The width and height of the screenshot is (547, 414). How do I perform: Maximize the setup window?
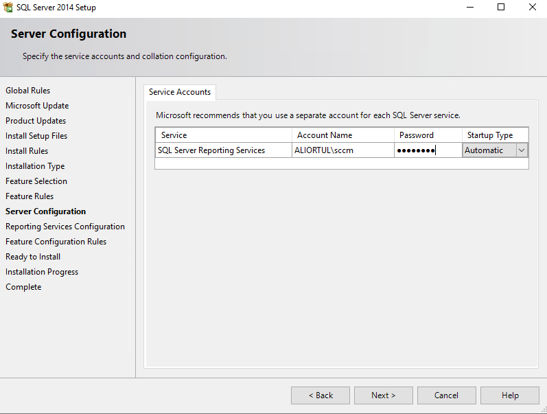coord(501,8)
